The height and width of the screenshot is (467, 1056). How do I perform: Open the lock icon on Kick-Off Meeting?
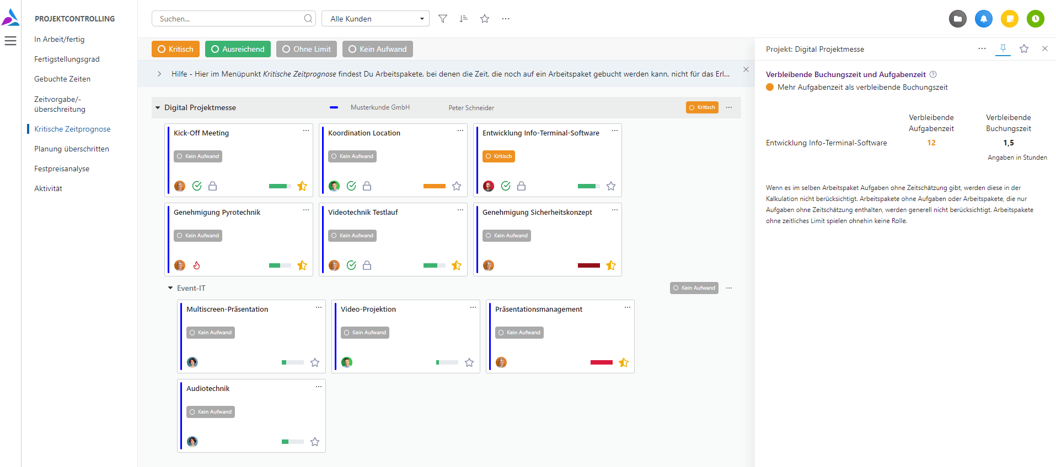point(212,186)
